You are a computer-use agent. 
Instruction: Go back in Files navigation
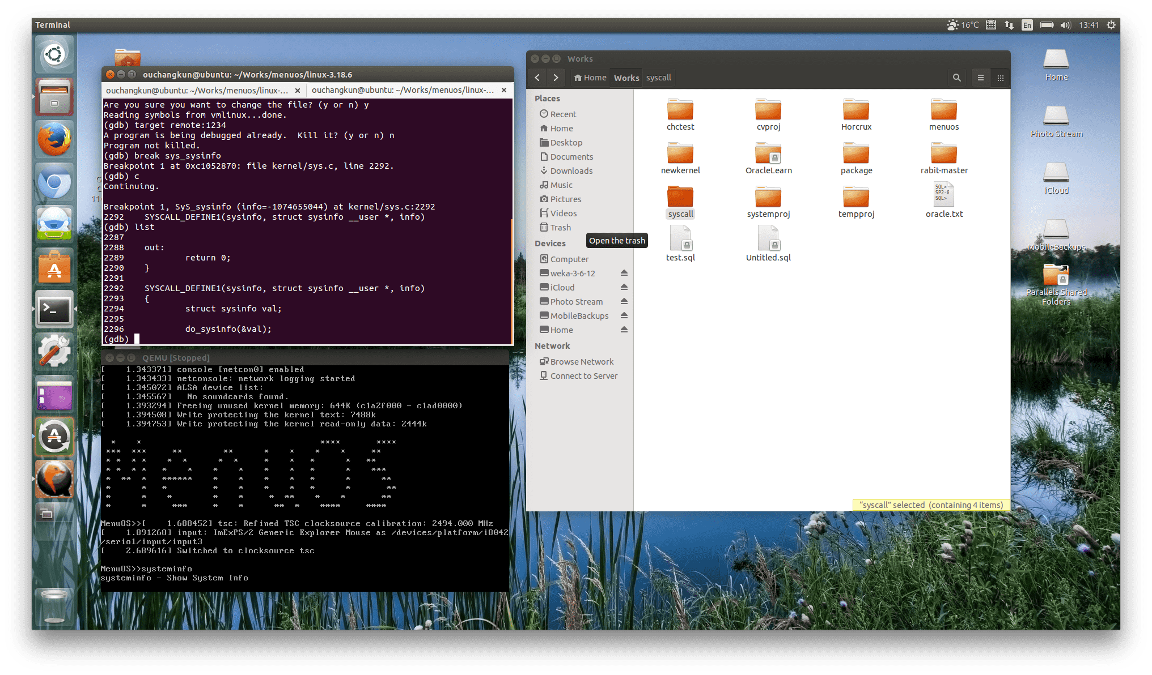tap(537, 78)
